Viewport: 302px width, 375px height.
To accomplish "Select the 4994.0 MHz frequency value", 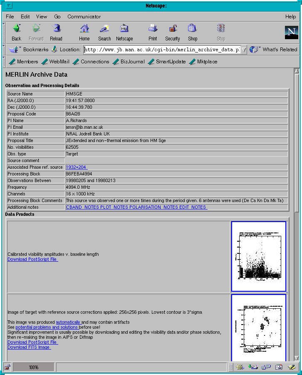I will (78, 187).
